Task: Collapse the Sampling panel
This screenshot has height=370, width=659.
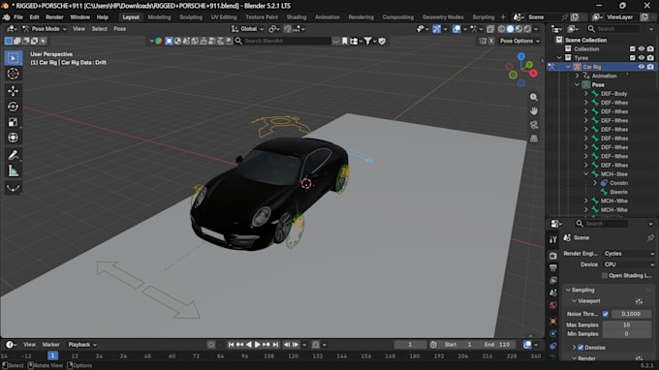Action: tap(568, 290)
